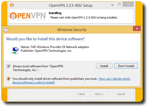Click the large OpenVPN logo banner

pyautogui.click(x=28, y=16)
